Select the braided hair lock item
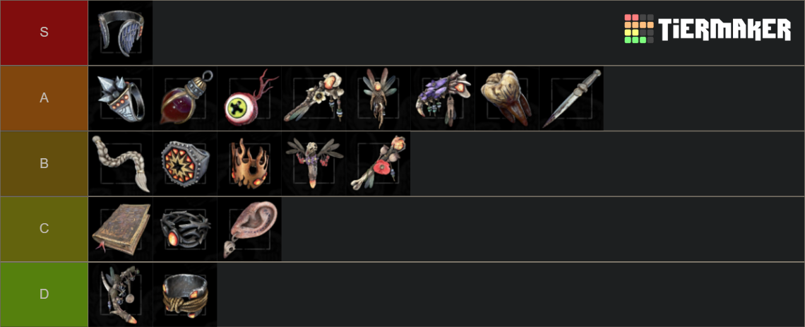 pyautogui.click(x=121, y=163)
